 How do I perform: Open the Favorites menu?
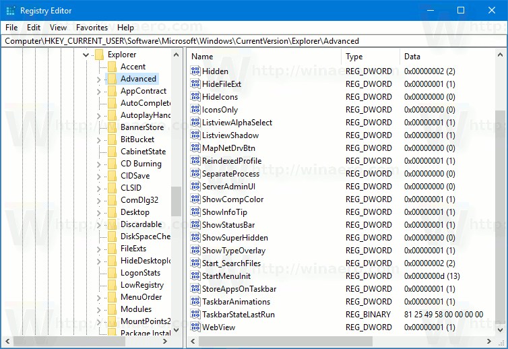click(92, 28)
